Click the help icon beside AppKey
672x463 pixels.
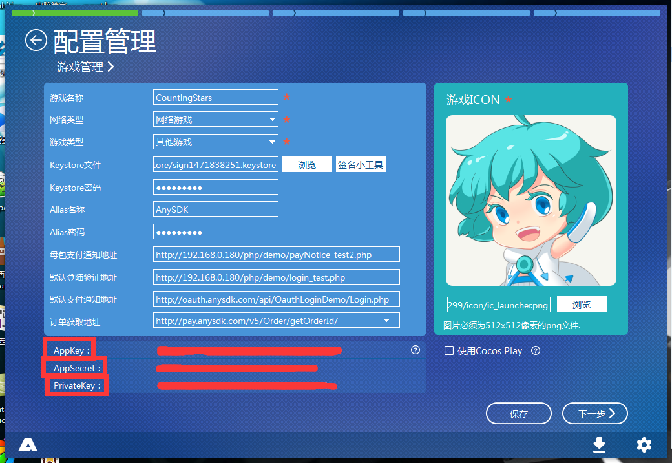415,350
